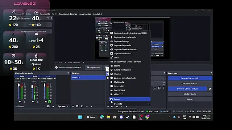Open File Explorer from taskbar
This screenshot has width=232, height=130.
[108, 117]
